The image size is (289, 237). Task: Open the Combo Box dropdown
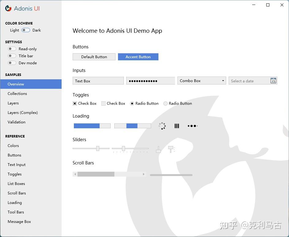223,81
